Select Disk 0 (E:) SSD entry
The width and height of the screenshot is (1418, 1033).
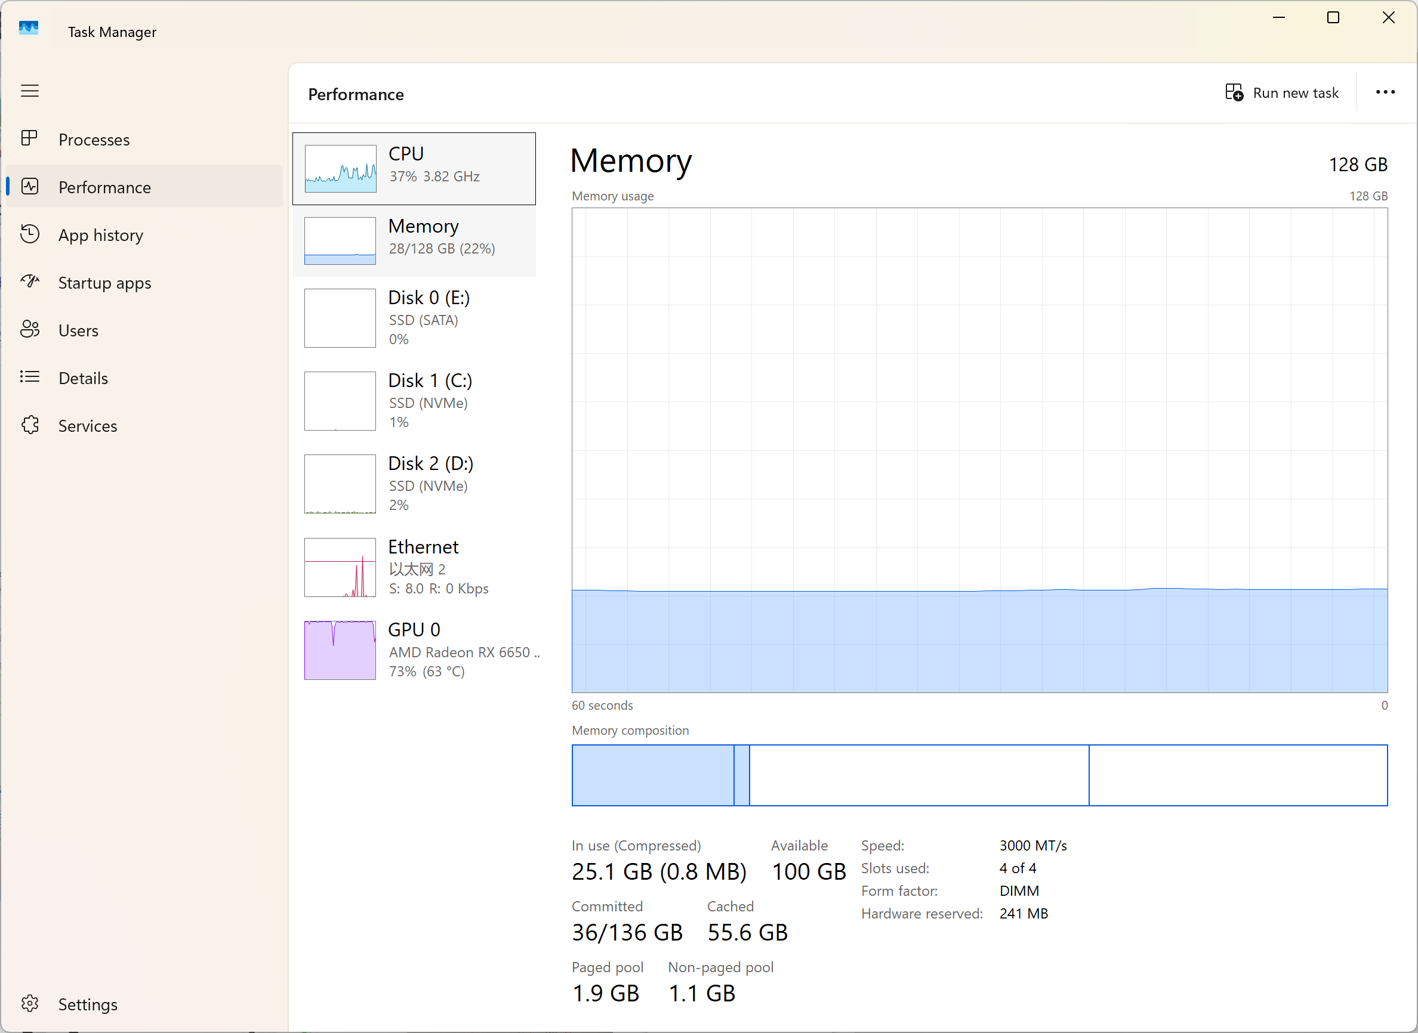(414, 318)
